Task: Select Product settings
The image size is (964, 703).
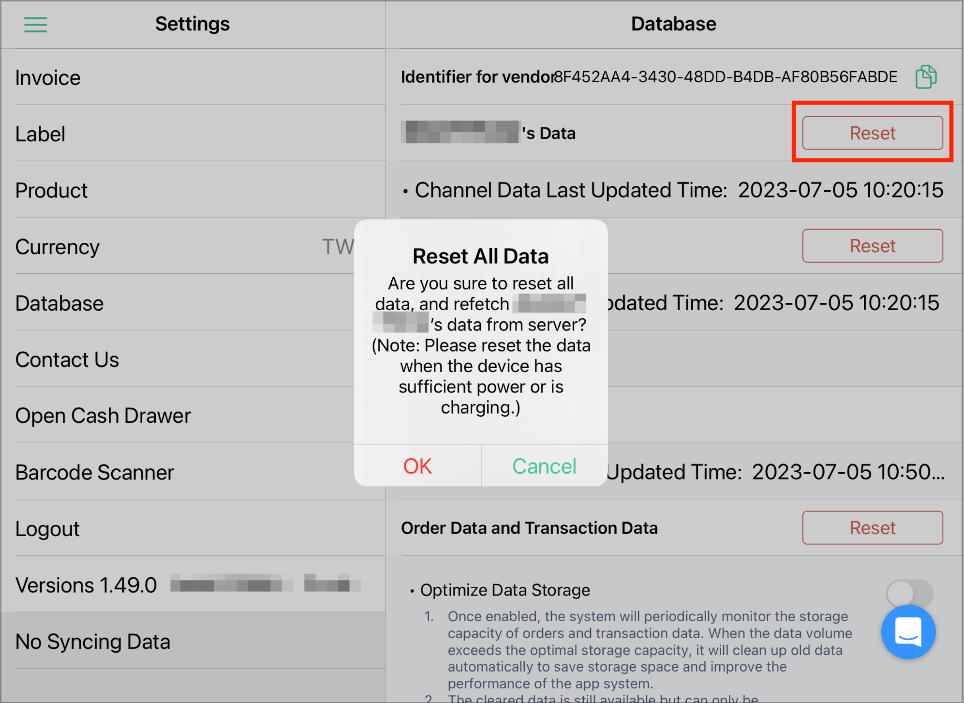Action: pyautogui.click(x=52, y=190)
